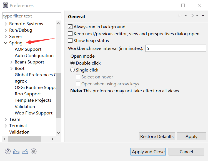Expand Beans Support under Spring
208x161 pixels.
(x=11, y=62)
